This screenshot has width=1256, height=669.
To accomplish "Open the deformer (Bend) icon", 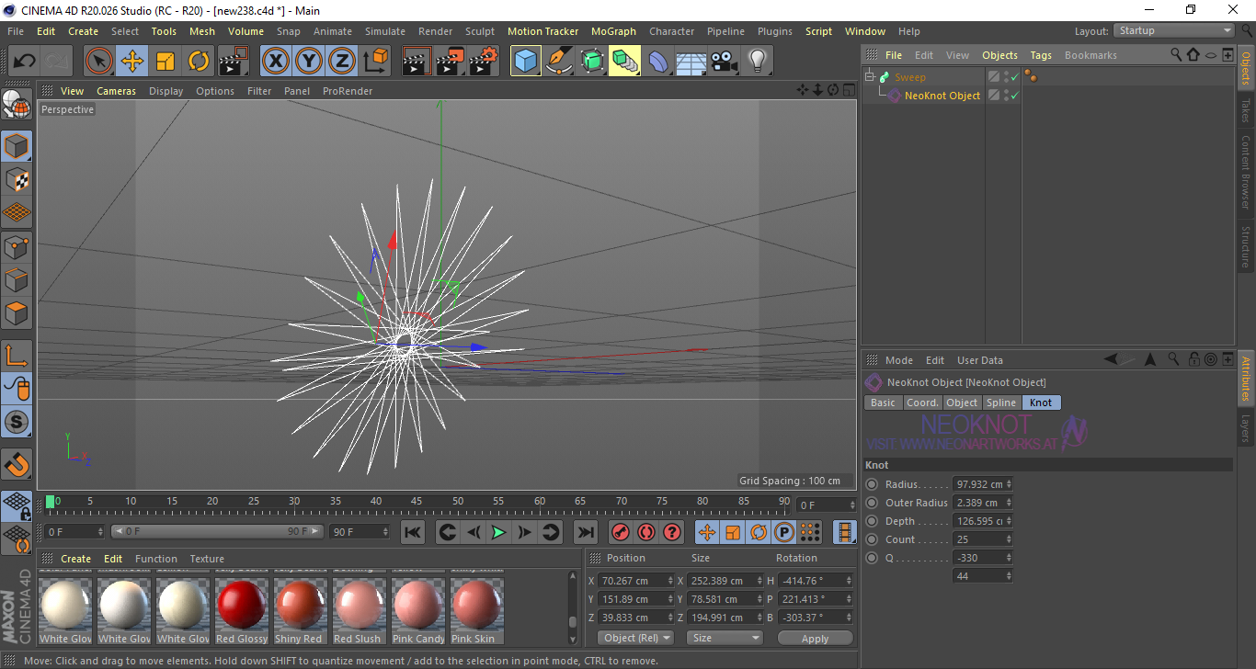I will [658, 62].
